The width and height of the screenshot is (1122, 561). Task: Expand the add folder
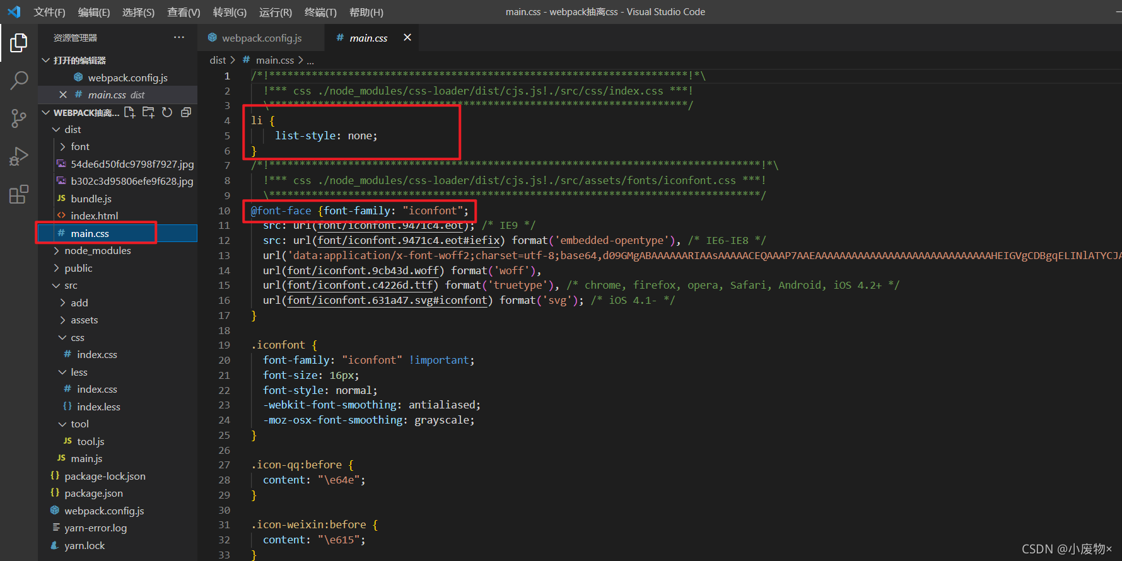point(117,303)
